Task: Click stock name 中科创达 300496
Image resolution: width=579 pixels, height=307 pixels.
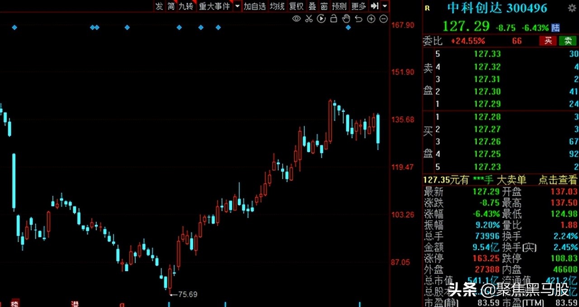Action: 497,8
